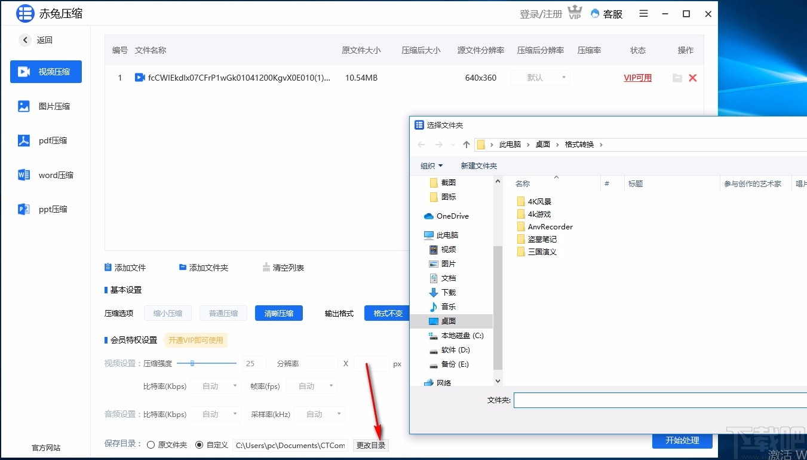Navigate to 此电脑 in the breadcrumb bar
This screenshot has height=460, width=807.
[x=510, y=144]
